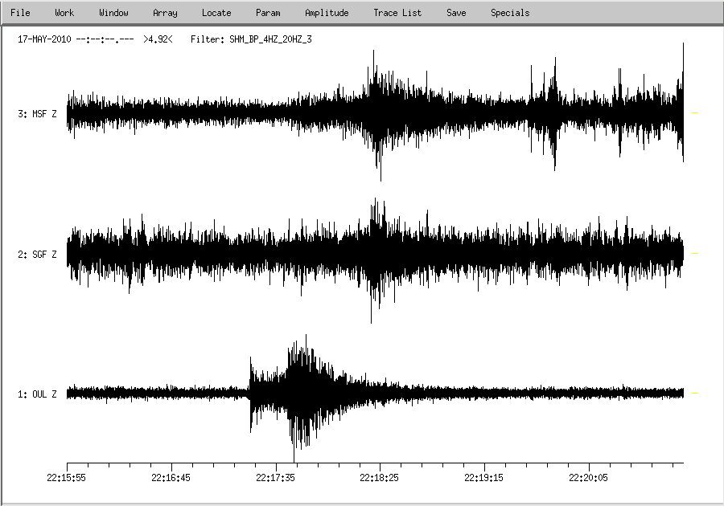Open the Locate menu
The image size is (724, 506).
pos(216,13)
